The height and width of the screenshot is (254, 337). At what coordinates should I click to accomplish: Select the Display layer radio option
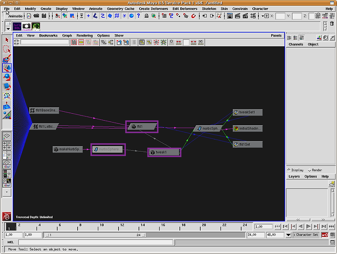point(295,170)
